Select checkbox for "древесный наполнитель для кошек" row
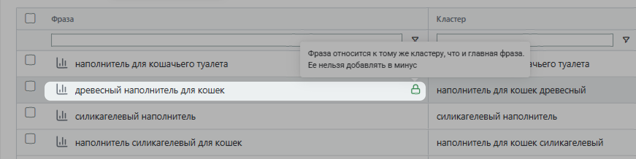Viewport: 636px width, 159px height. (30, 86)
